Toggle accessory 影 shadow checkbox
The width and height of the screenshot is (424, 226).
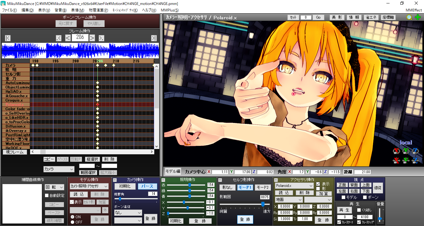[x=318, y=188]
